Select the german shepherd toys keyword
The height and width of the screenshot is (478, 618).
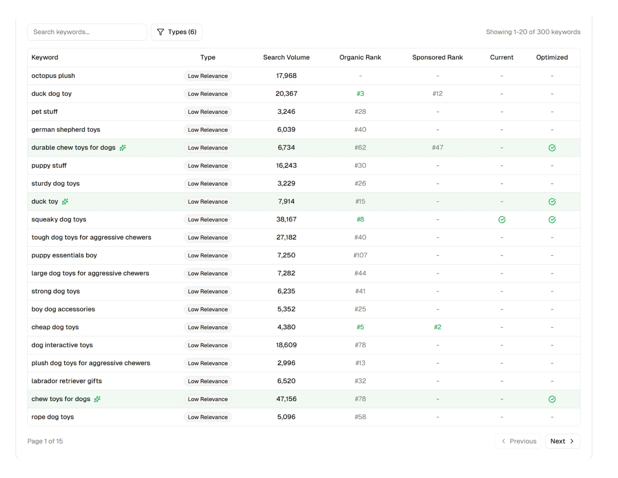click(x=66, y=130)
